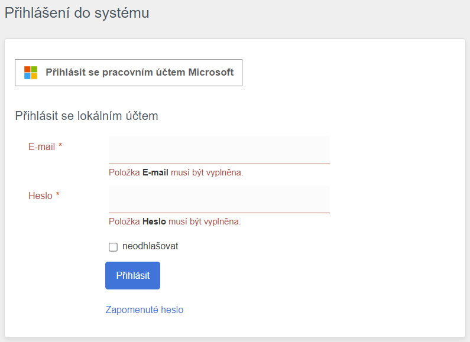Click bold E-mail word in error message

tap(155, 173)
